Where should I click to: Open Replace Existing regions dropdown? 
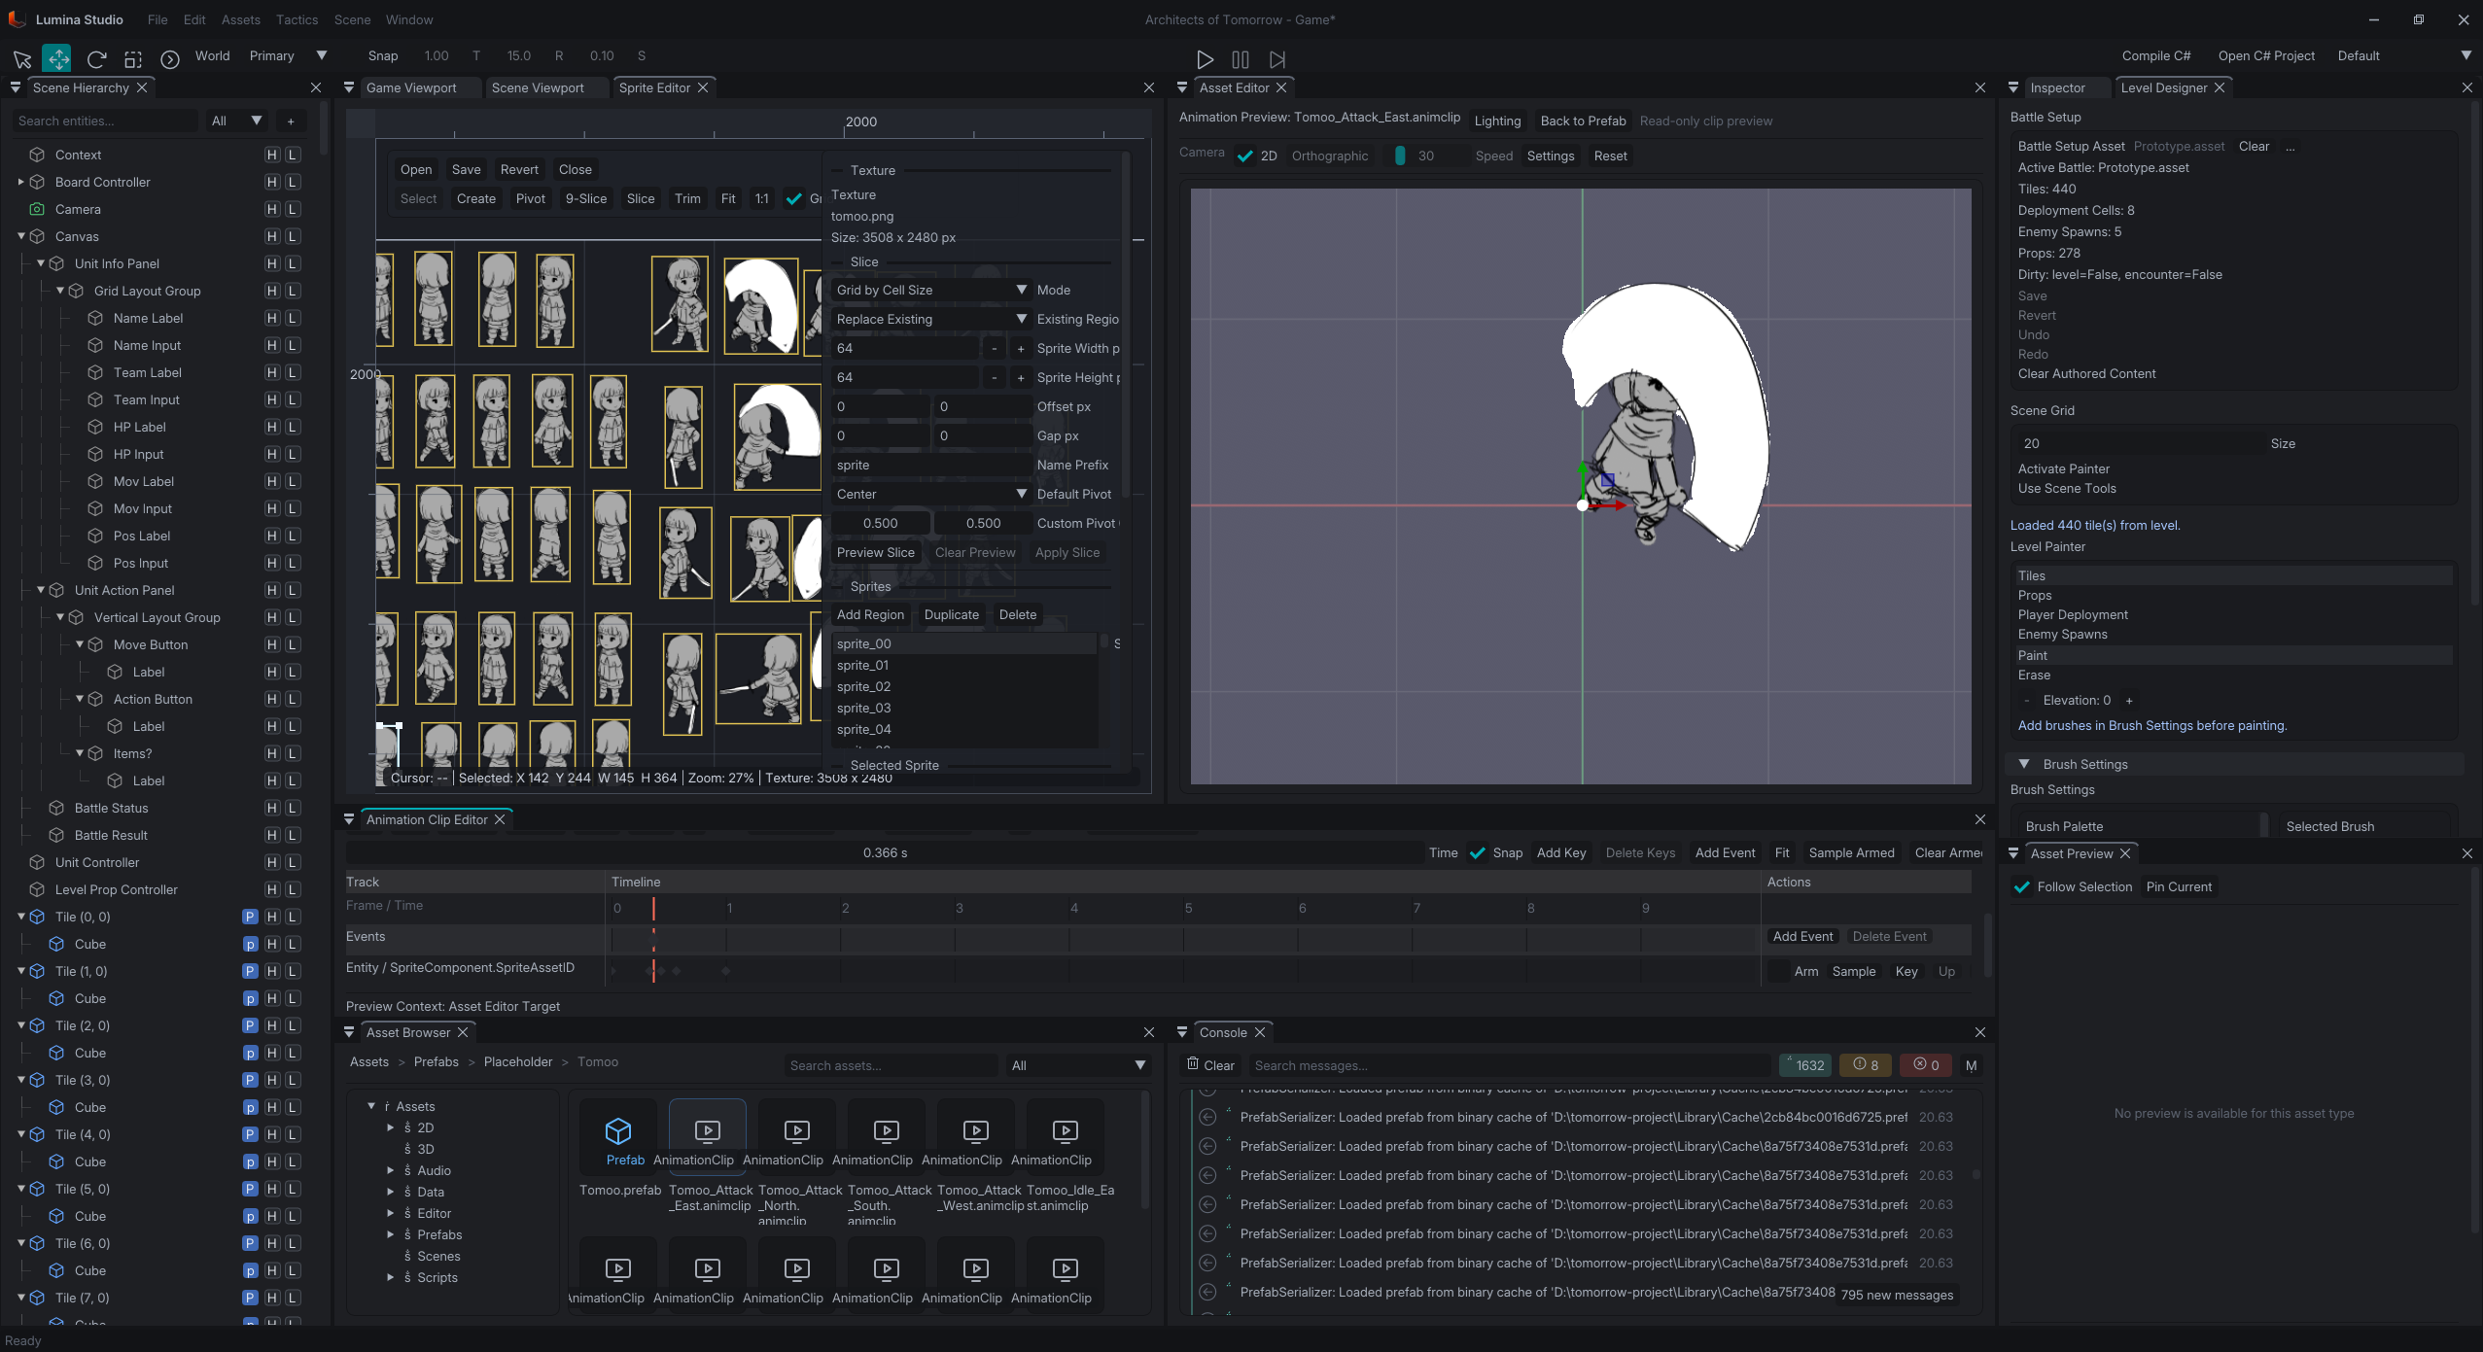click(x=930, y=319)
